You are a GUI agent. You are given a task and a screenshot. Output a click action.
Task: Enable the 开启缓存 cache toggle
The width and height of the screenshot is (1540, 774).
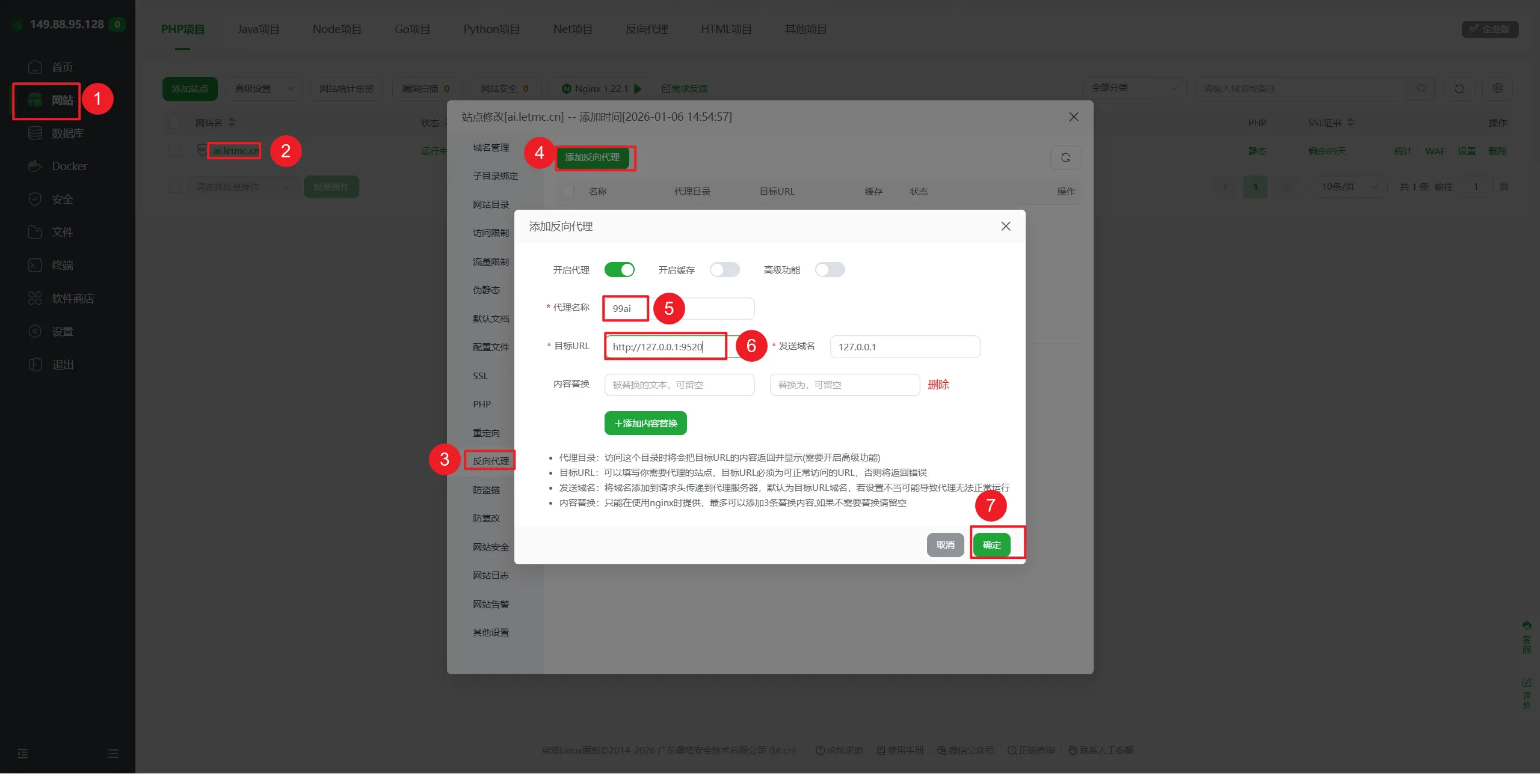point(724,270)
